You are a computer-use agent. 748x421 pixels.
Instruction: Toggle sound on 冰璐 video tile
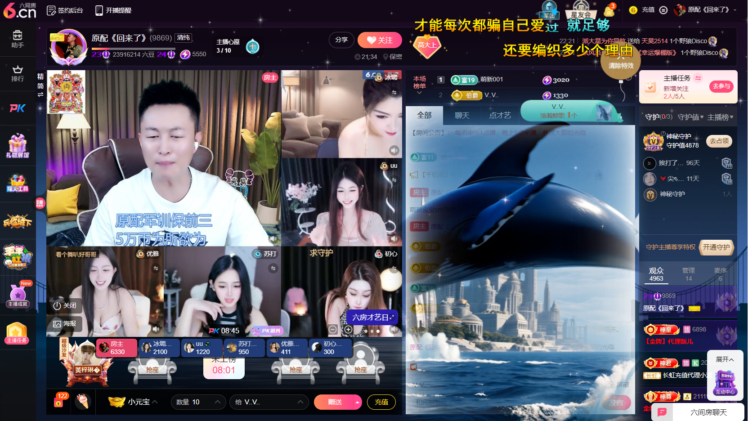(x=394, y=150)
